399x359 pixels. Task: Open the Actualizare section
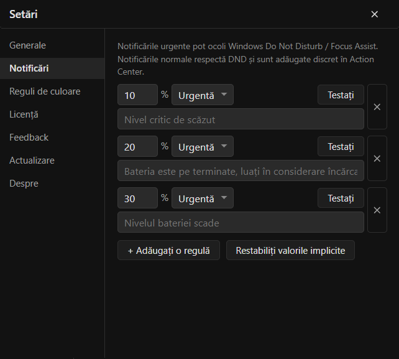point(52,161)
